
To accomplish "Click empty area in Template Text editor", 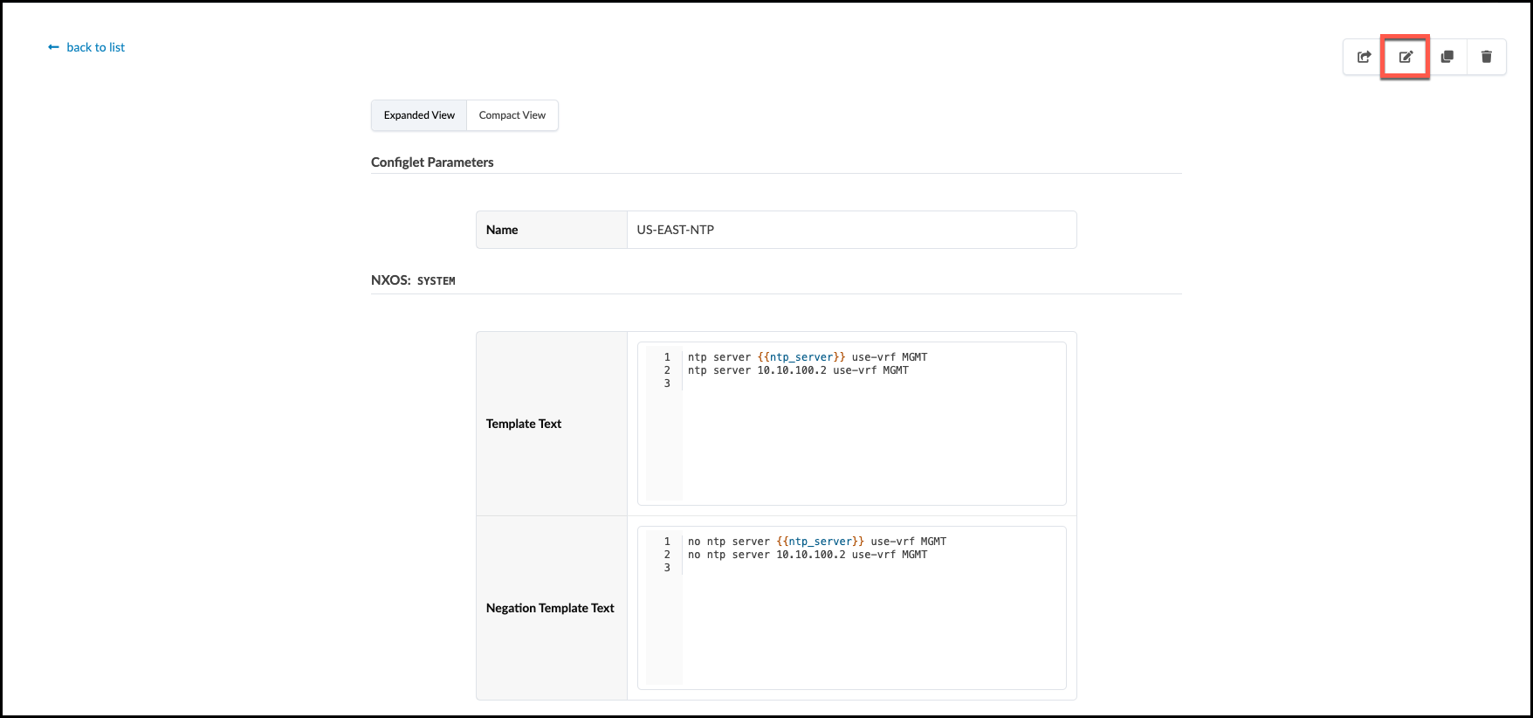I will tap(873, 445).
